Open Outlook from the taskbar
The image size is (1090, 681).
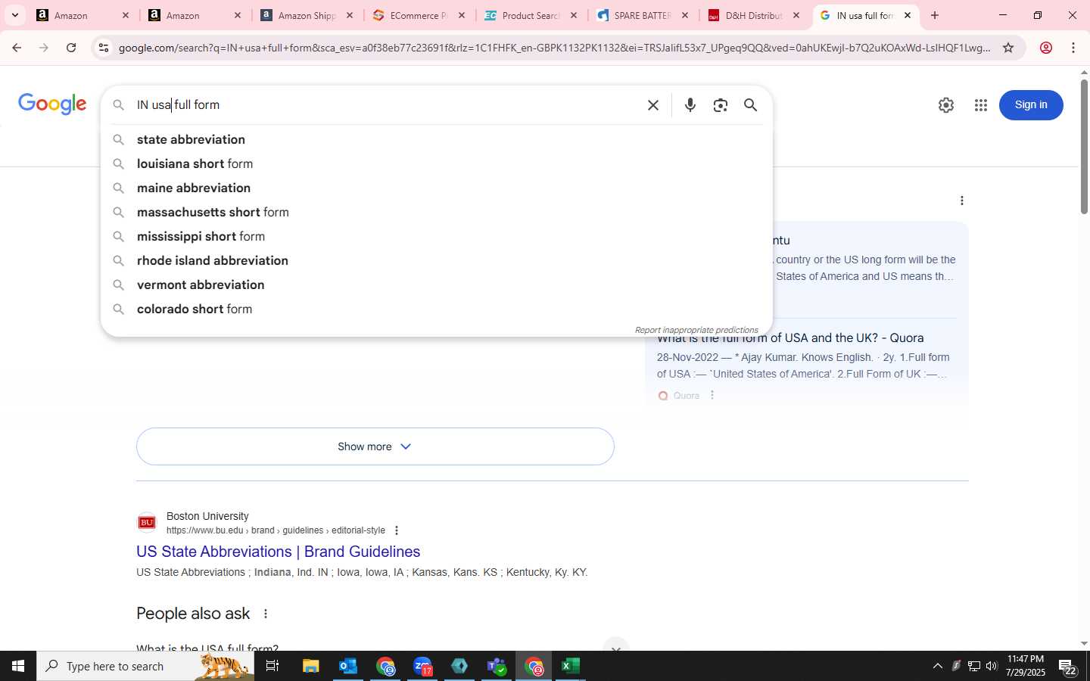click(348, 666)
